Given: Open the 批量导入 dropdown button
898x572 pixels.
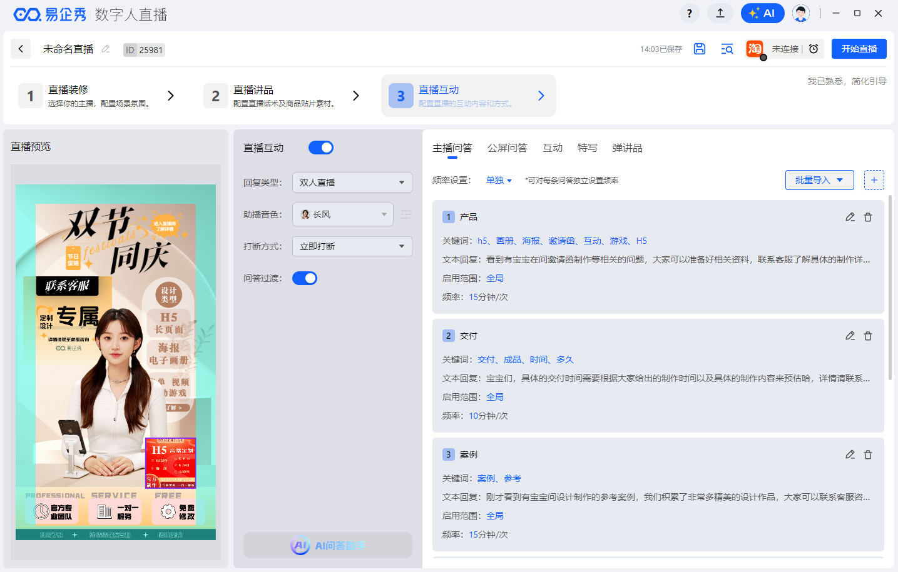Looking at the screenshot, I should point(819,180).
